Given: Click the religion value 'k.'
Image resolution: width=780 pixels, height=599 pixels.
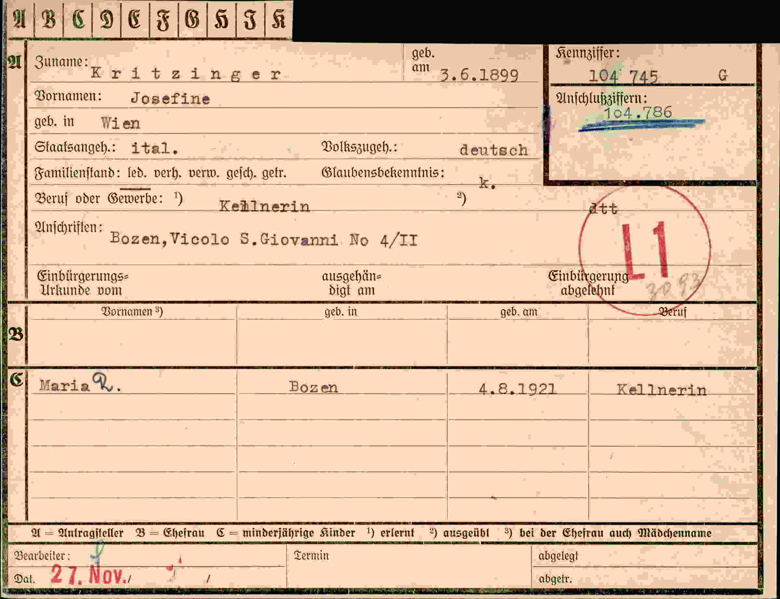Looking at the screenshot, I should pos(487,183).
